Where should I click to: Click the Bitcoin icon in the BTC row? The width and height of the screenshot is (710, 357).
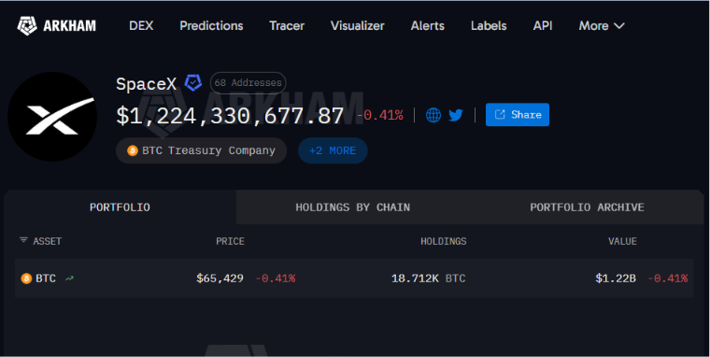coord(26,278)
